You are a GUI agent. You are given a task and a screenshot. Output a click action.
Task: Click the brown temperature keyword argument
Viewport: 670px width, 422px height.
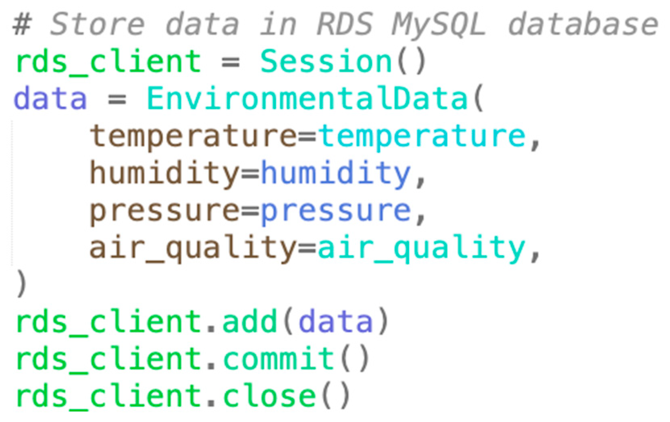coord(193,136)
